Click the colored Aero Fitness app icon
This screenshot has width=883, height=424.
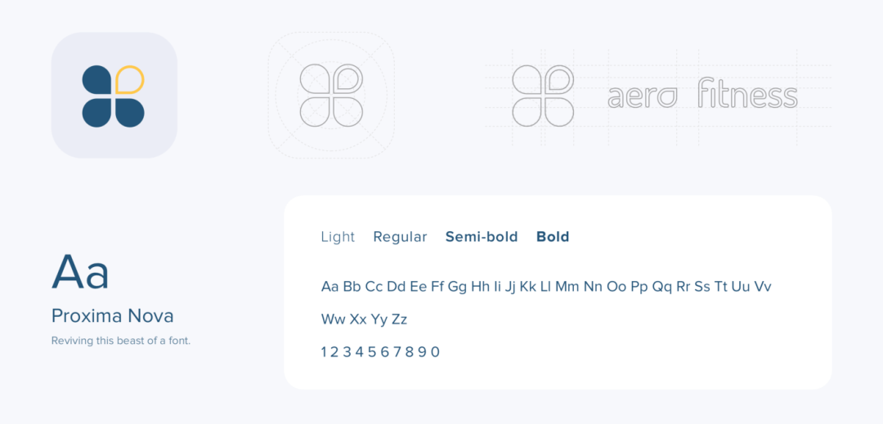point(114,95)
